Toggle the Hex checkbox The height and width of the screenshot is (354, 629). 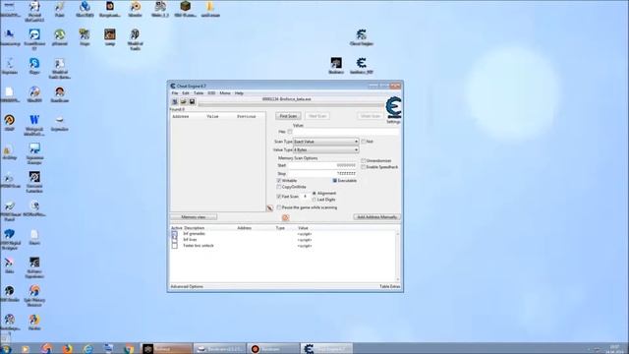coord(290,132)
